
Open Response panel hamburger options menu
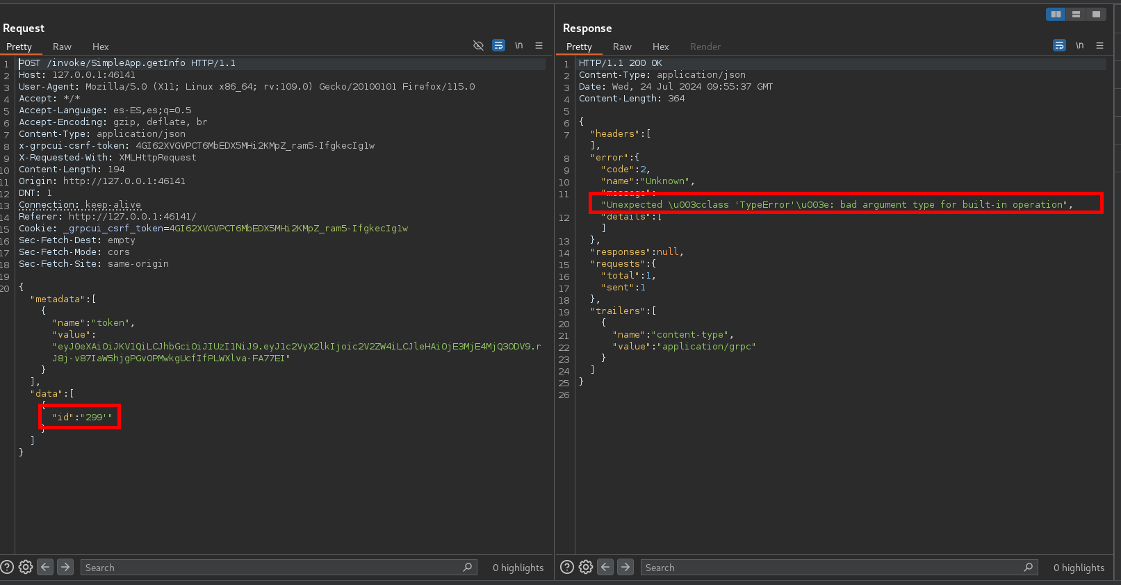(x=1099, y=45)
